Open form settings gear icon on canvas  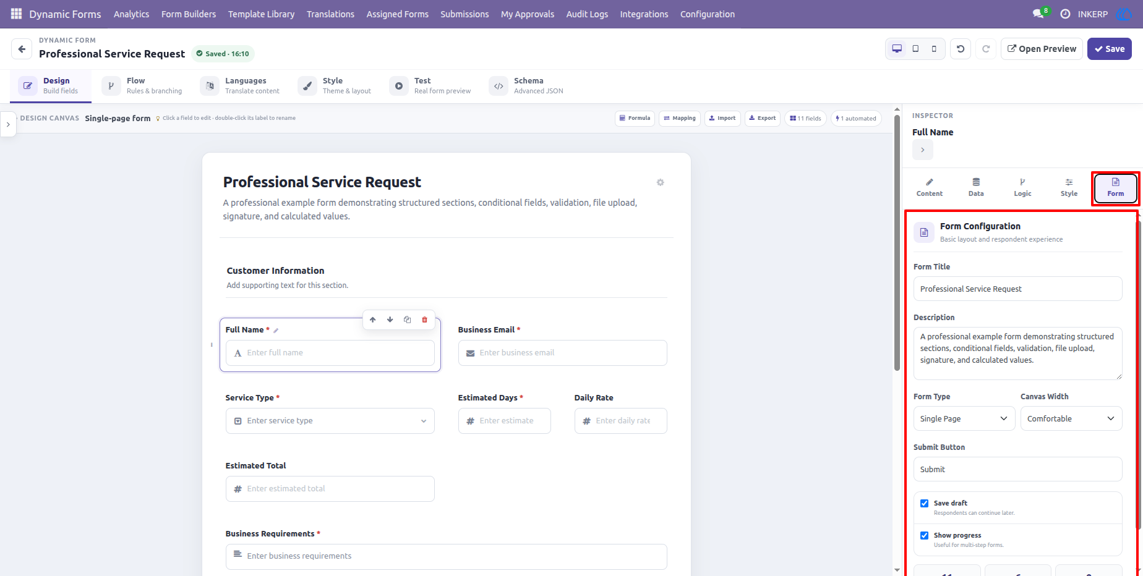[x=661, y=182]
